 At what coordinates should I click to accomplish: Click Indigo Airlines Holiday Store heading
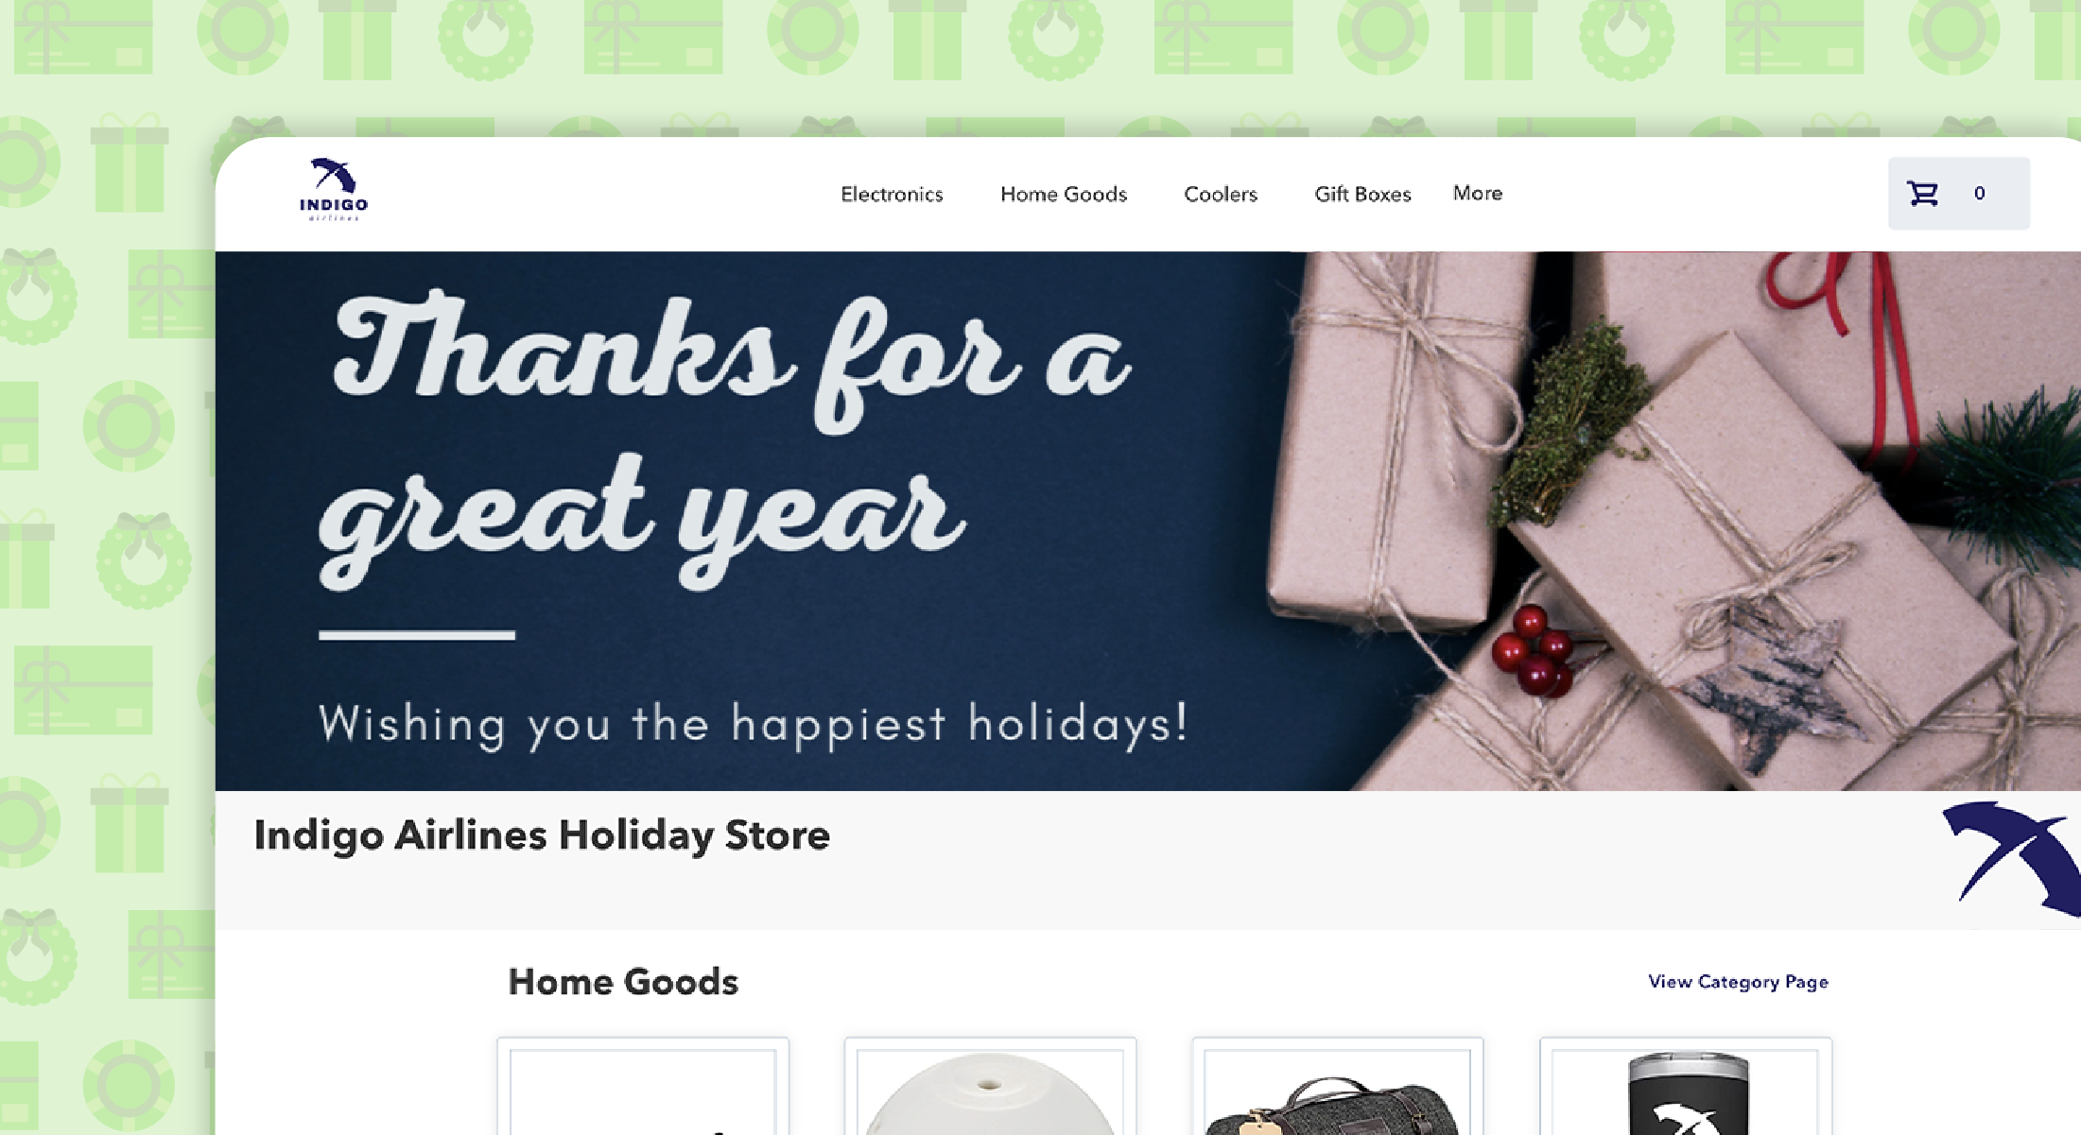click(542, 835)
